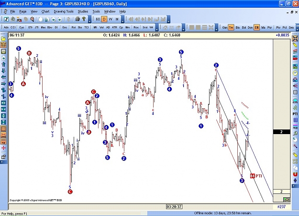Click the blue right arrow in left sidebar
The width and height of the screenshot is (299, 216).
tap(3, 83)
